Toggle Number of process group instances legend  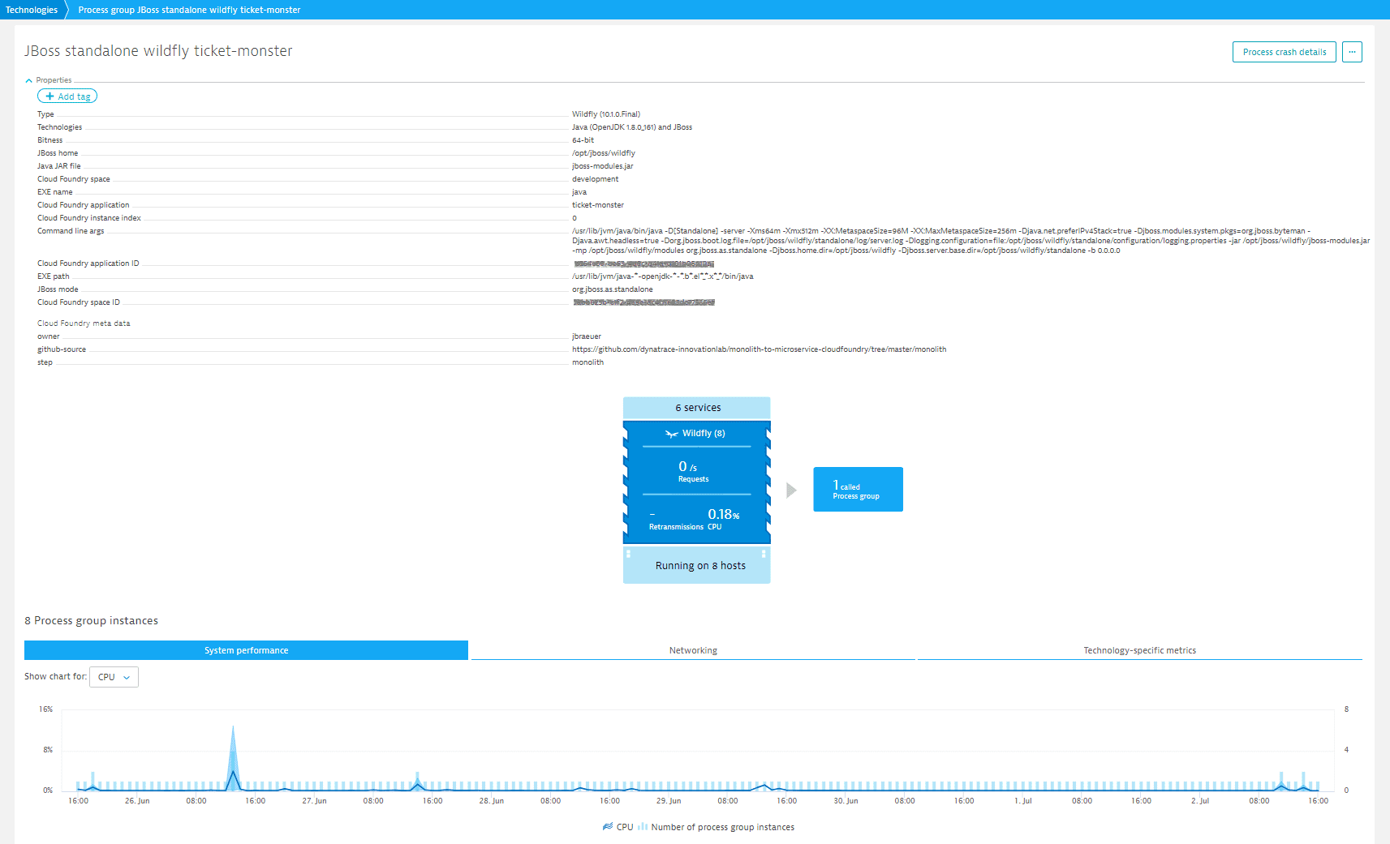(716, 827)
